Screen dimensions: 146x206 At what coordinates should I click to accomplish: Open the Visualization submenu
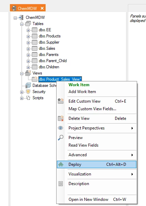97,174
